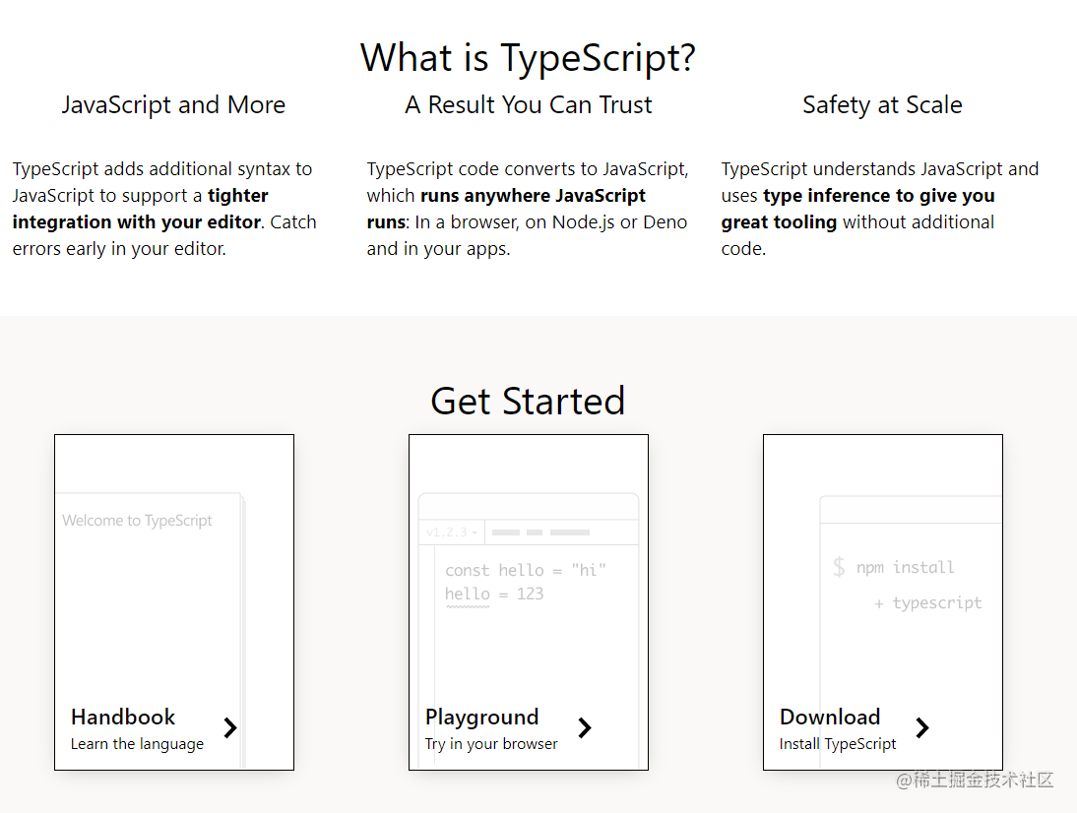Click the 'Get Started' heading
1077x813 pixels.
[528, 401]
